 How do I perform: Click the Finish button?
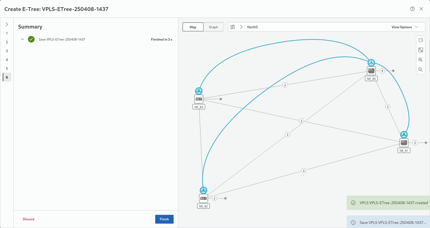click(164, 219)
